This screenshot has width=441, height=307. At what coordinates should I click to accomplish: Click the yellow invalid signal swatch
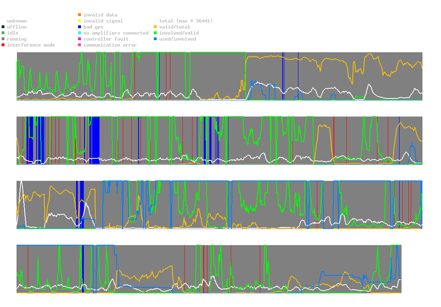coord(80,21)
